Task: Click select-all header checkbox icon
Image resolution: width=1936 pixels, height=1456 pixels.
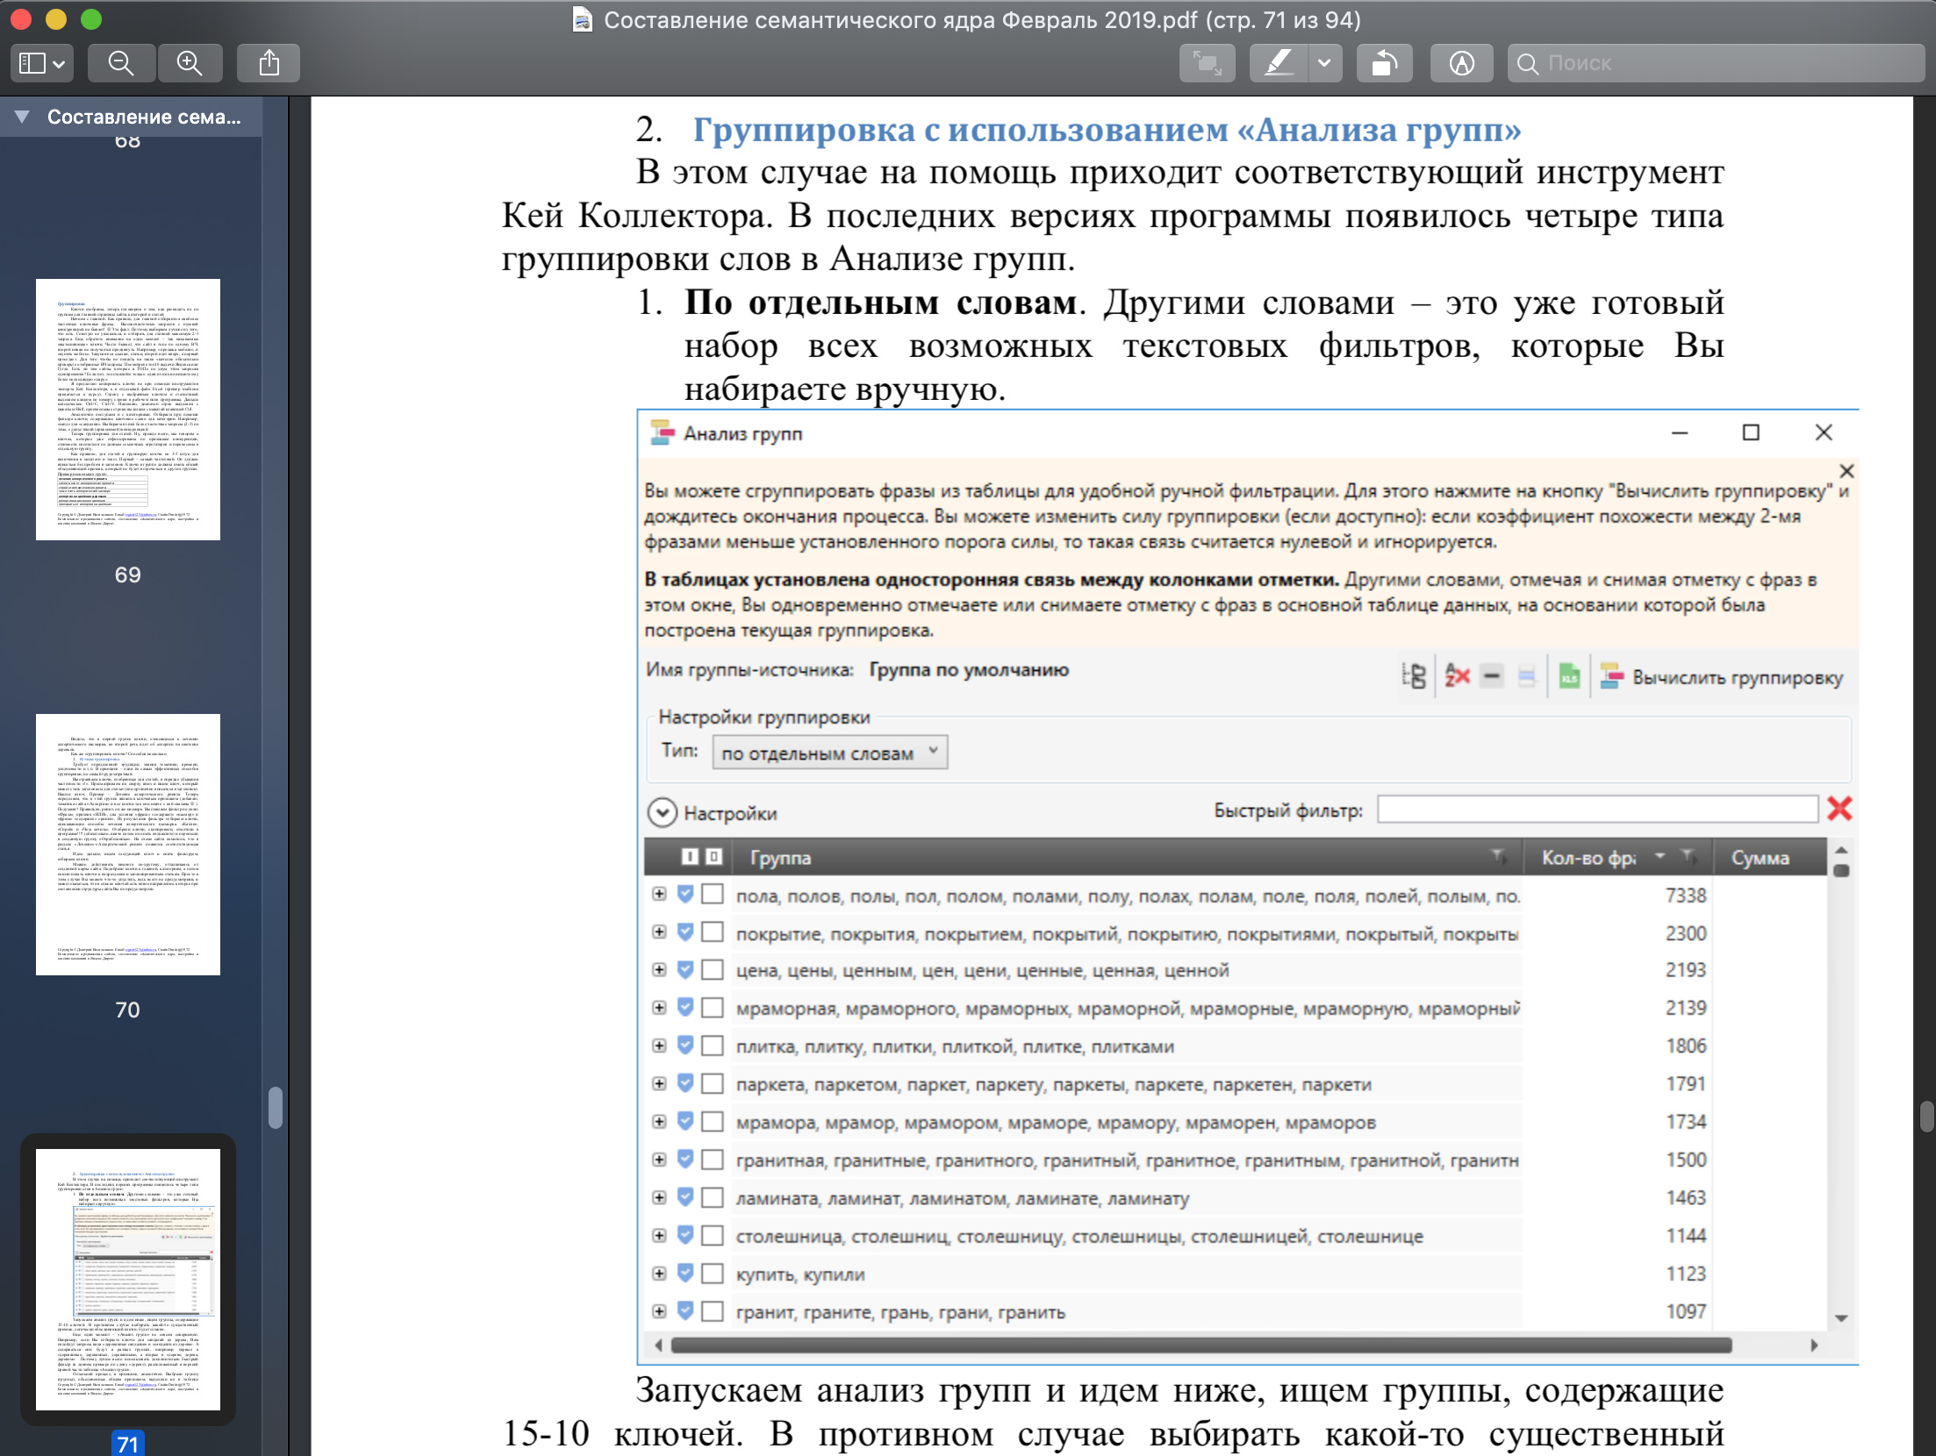Action: (690, 857)
